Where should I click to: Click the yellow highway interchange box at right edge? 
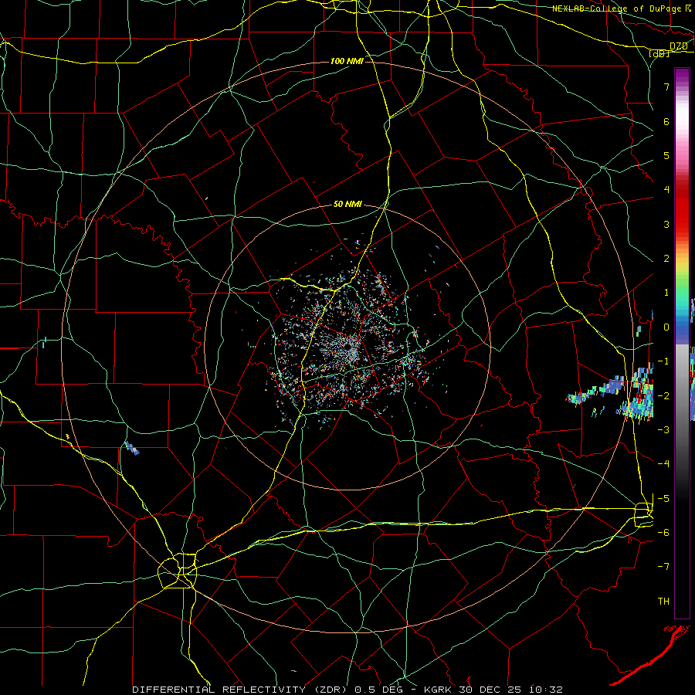coord(643,514)
